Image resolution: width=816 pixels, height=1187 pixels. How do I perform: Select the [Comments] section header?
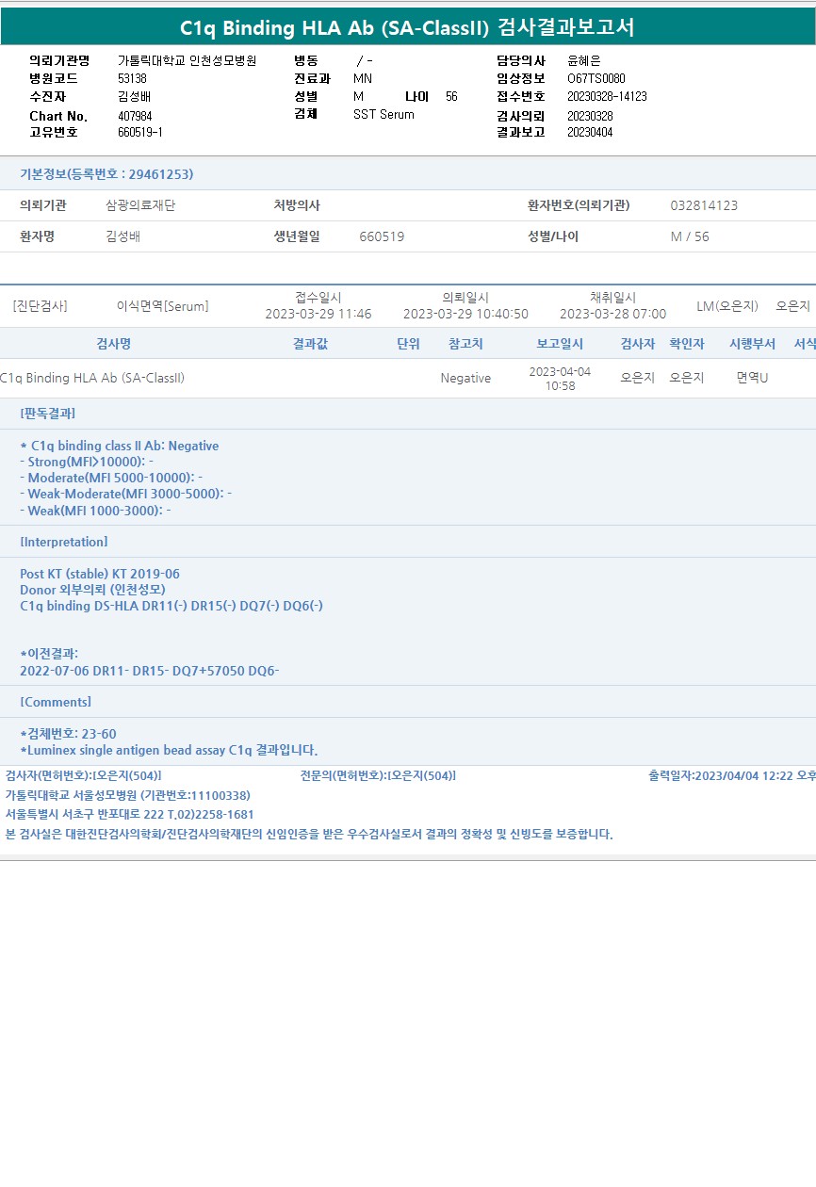56,702
